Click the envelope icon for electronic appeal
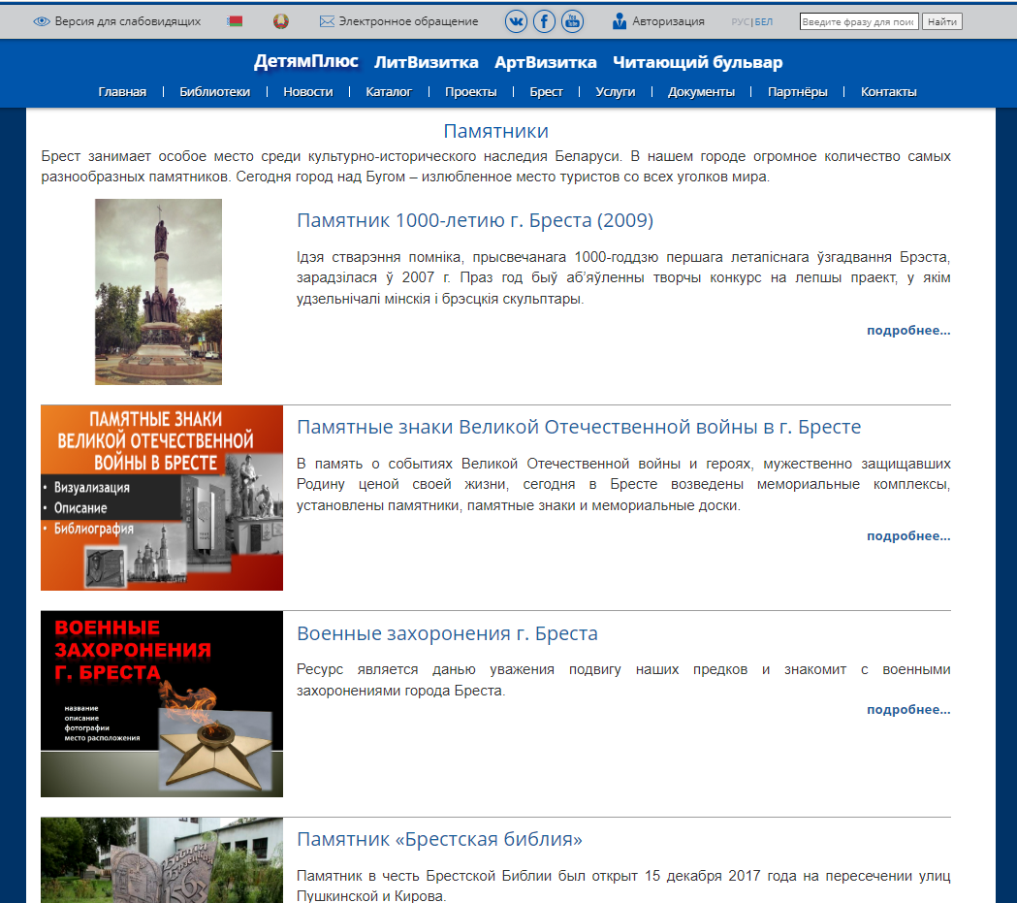 coord(327,21)
